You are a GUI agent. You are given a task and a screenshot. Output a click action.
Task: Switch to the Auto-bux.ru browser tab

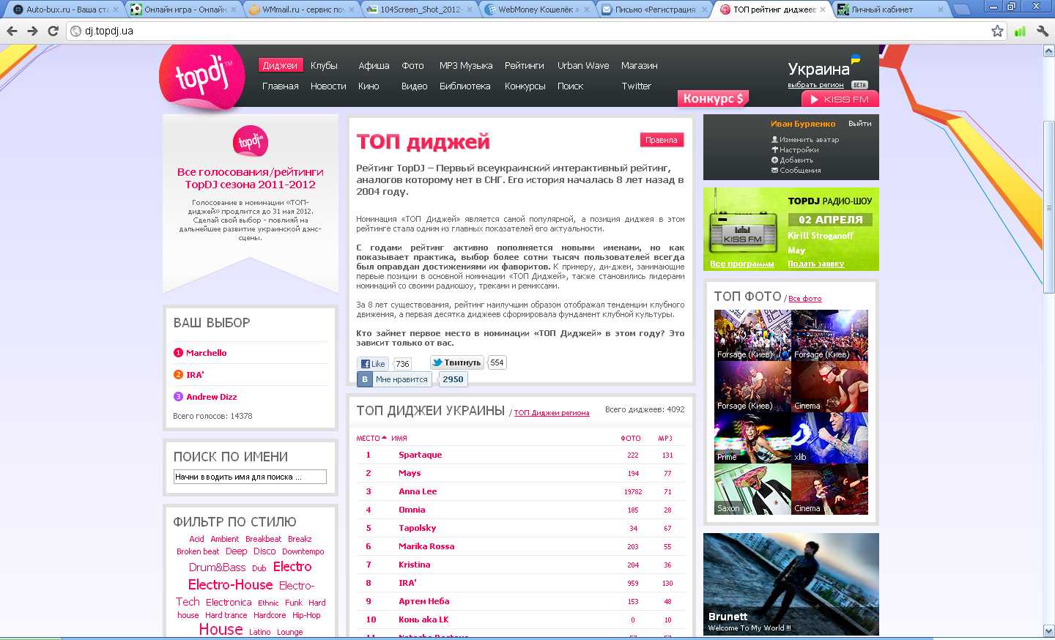pos(66,10)
